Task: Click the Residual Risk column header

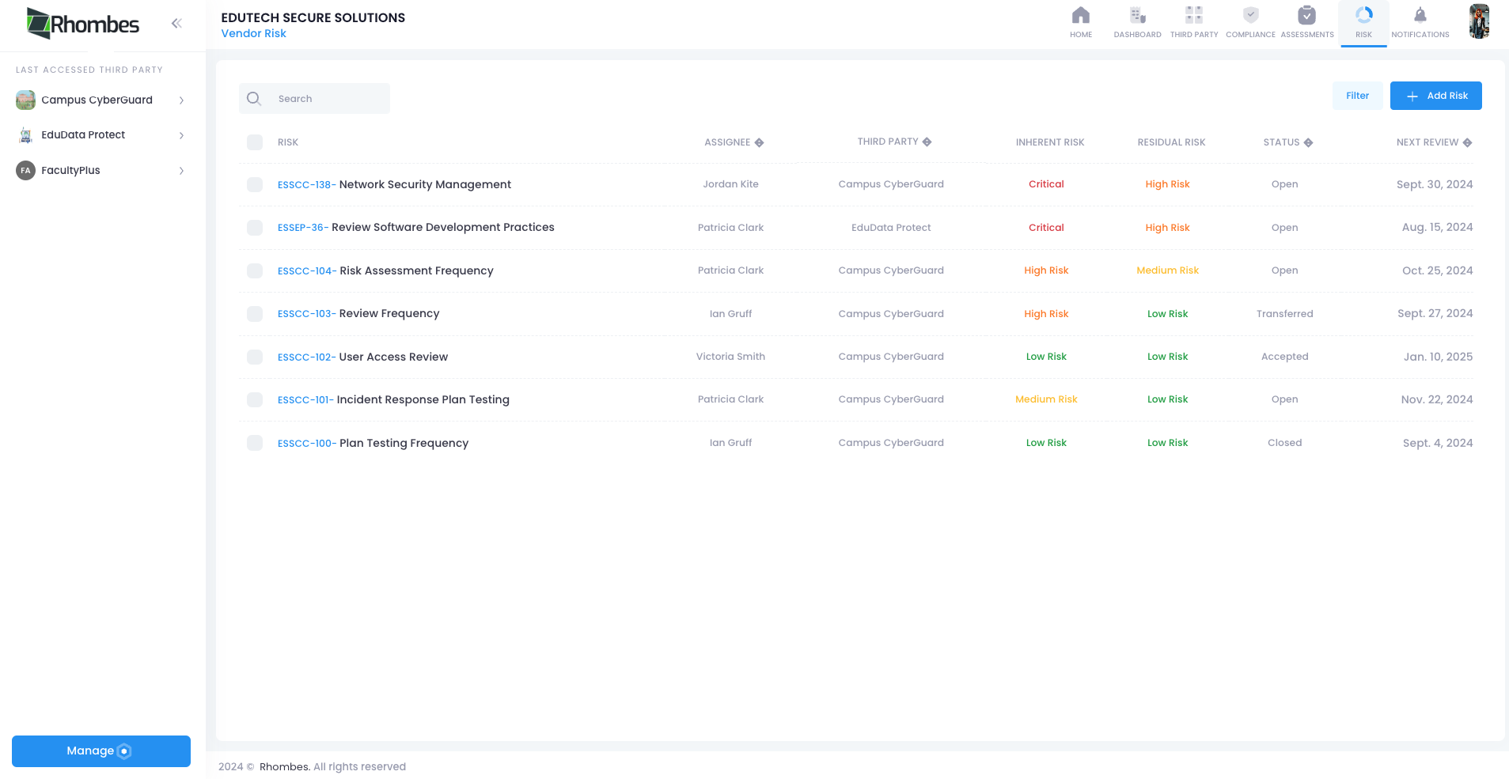Action: click(x=1171, y=142)
